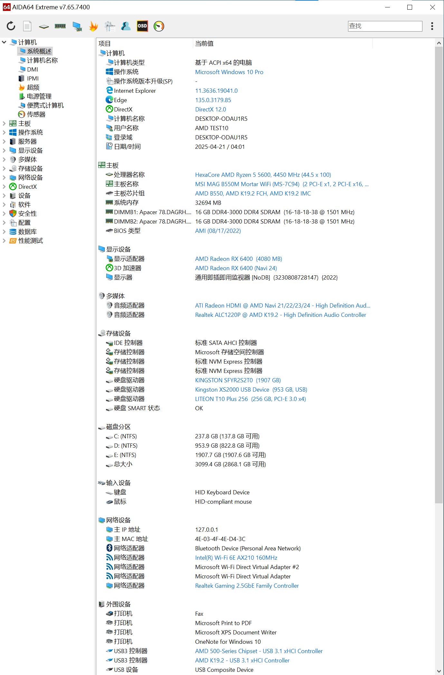Expand the 主板 tree node
This screenshot has width=444, height=675.
[x=4, y=123]
